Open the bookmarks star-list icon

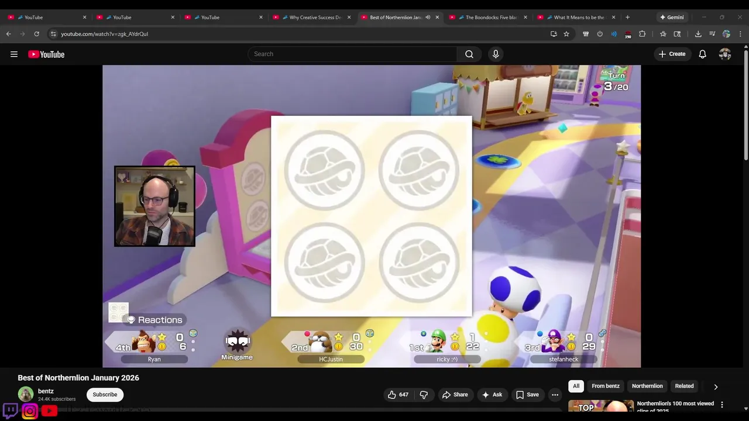[x=663, y=34]
